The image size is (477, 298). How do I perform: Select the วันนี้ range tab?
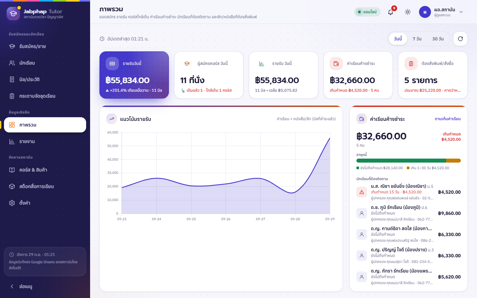[x=398, y=39]
